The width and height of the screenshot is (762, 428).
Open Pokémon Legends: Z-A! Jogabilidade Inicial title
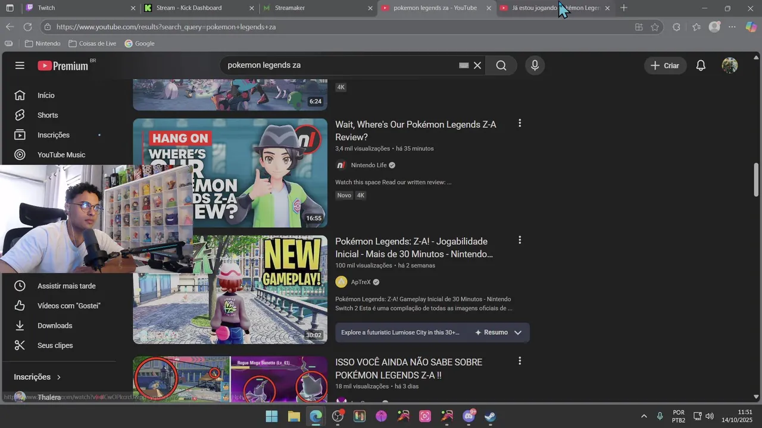(x=414, y=248)
